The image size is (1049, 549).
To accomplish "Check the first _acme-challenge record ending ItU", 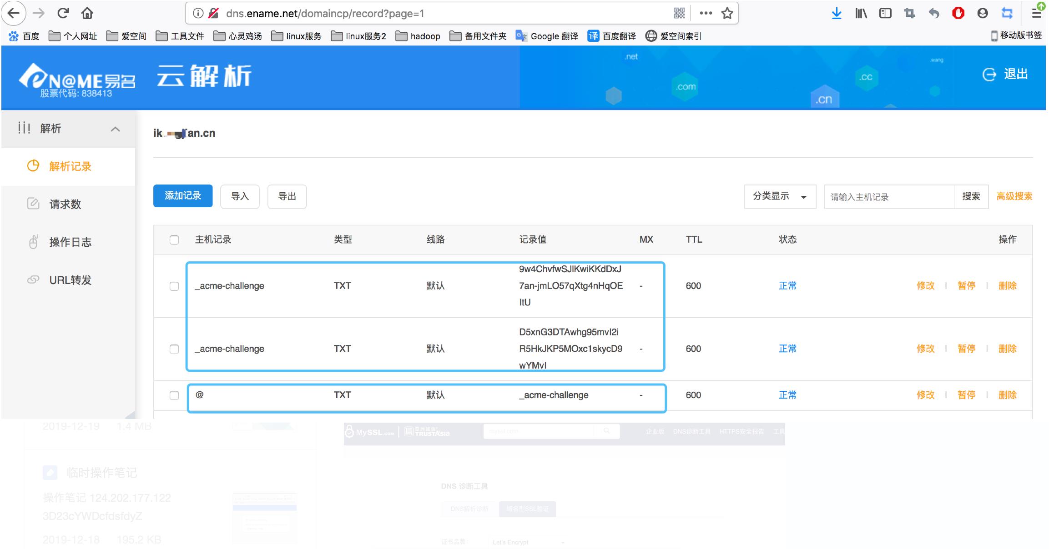I will 174,286.
